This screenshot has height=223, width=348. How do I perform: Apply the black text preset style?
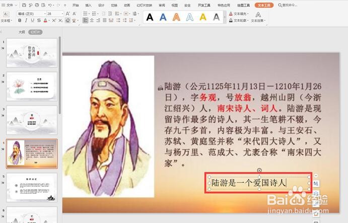coord(150,17)
